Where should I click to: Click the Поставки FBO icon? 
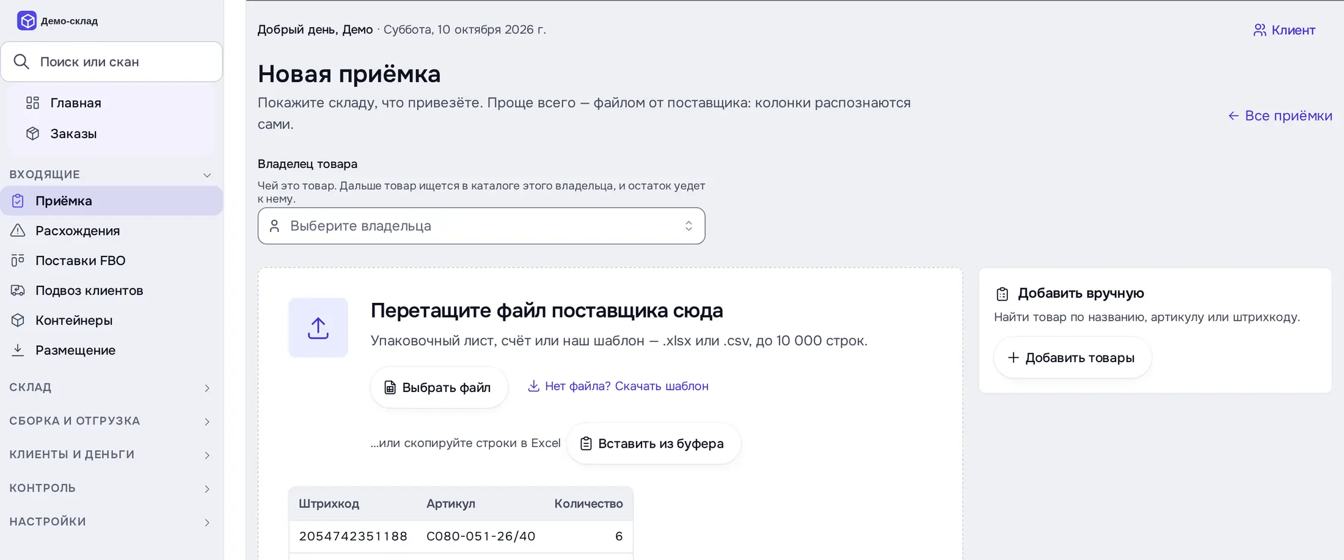pos(18,261)
